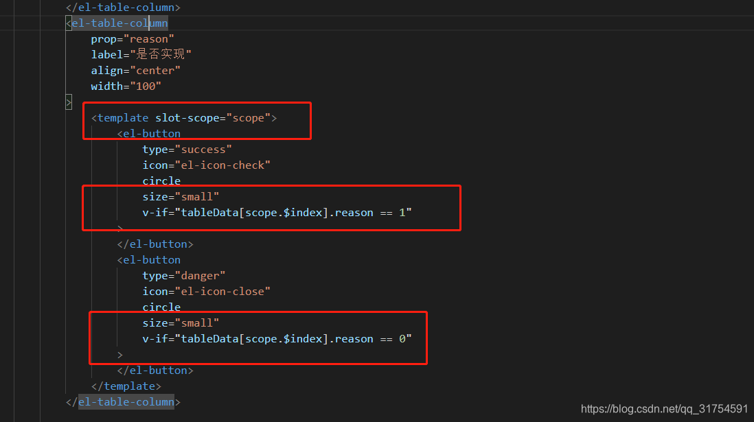The image size is (754, 422).
Task: Click type="danger" attribute
Action: [183, 276]
